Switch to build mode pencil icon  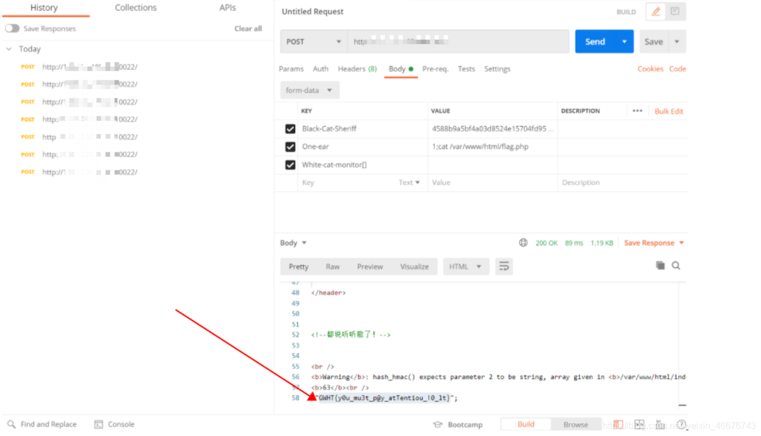(656, 11)
